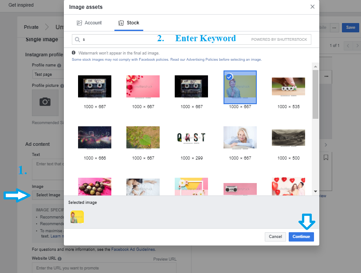Click the info icon beside Website URL
The height and width of the screenshot is (273, 361).
pos(59,259)
